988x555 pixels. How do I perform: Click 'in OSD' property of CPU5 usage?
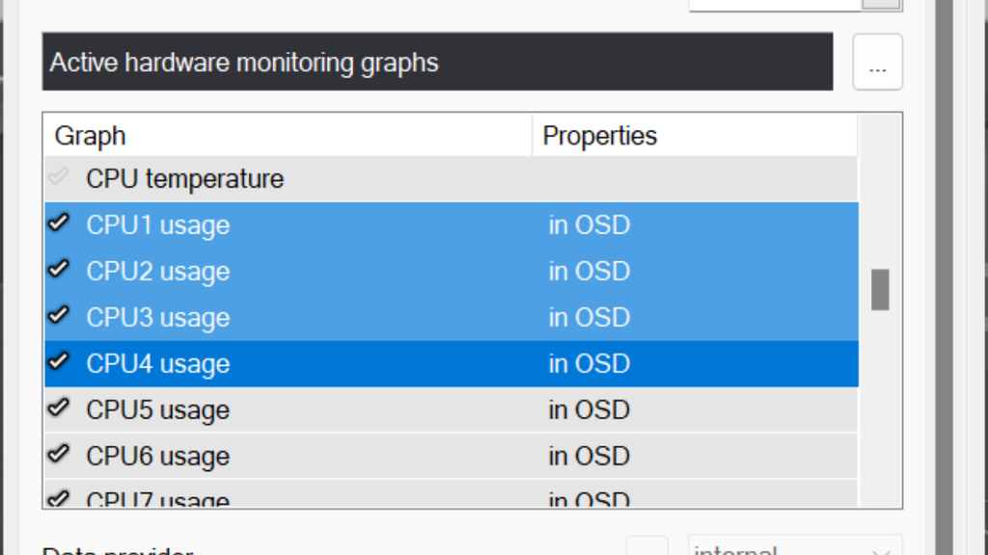pyautogui.click(x=589, y=410)
